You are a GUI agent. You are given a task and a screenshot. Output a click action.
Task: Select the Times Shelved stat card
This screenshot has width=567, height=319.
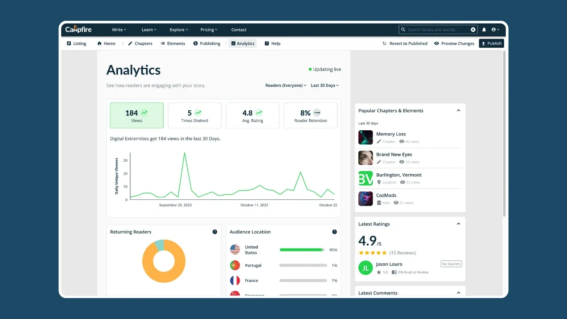coord(194,116)
